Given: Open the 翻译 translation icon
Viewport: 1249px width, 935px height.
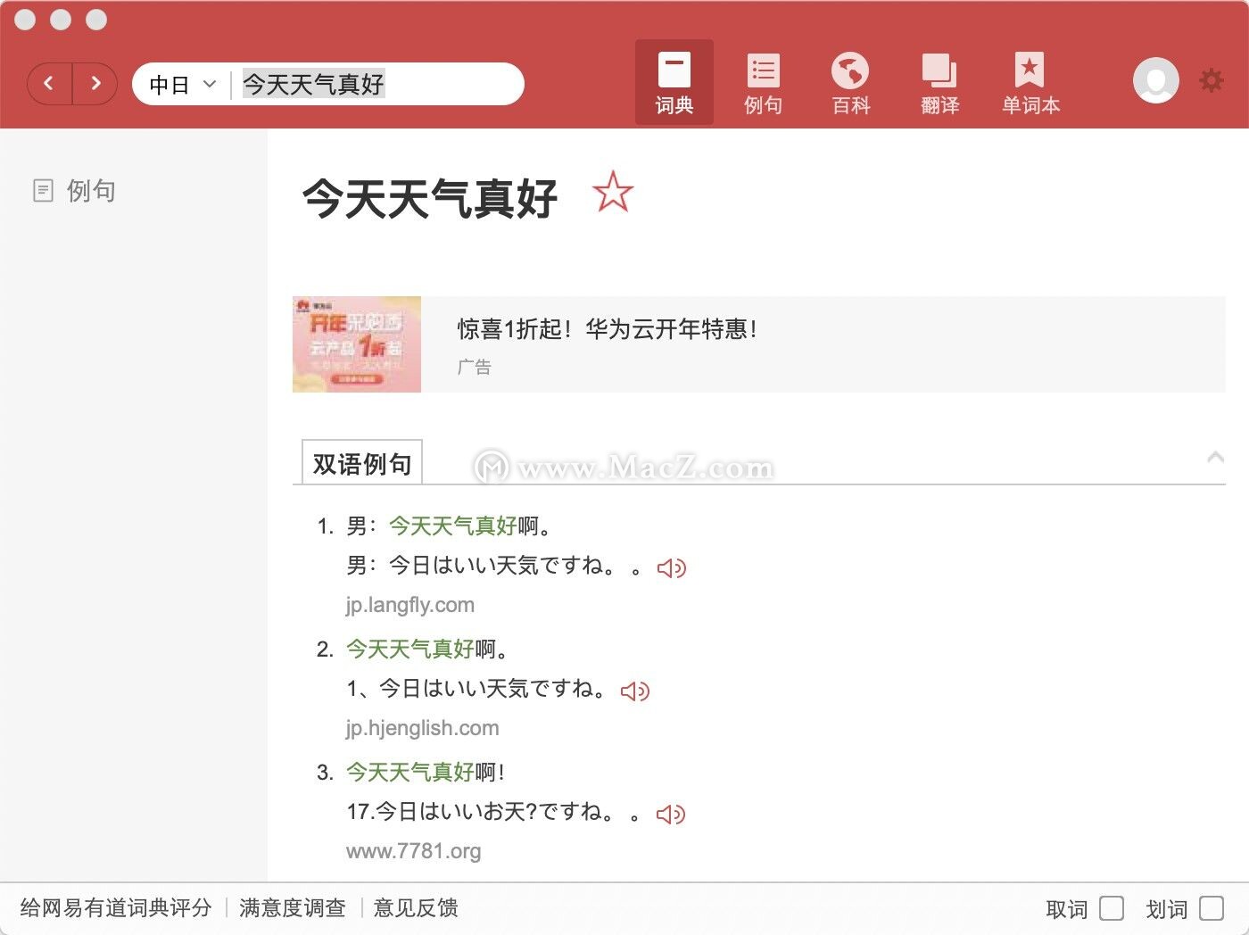Looking at the screenshot, I should (x=939, y=82).
